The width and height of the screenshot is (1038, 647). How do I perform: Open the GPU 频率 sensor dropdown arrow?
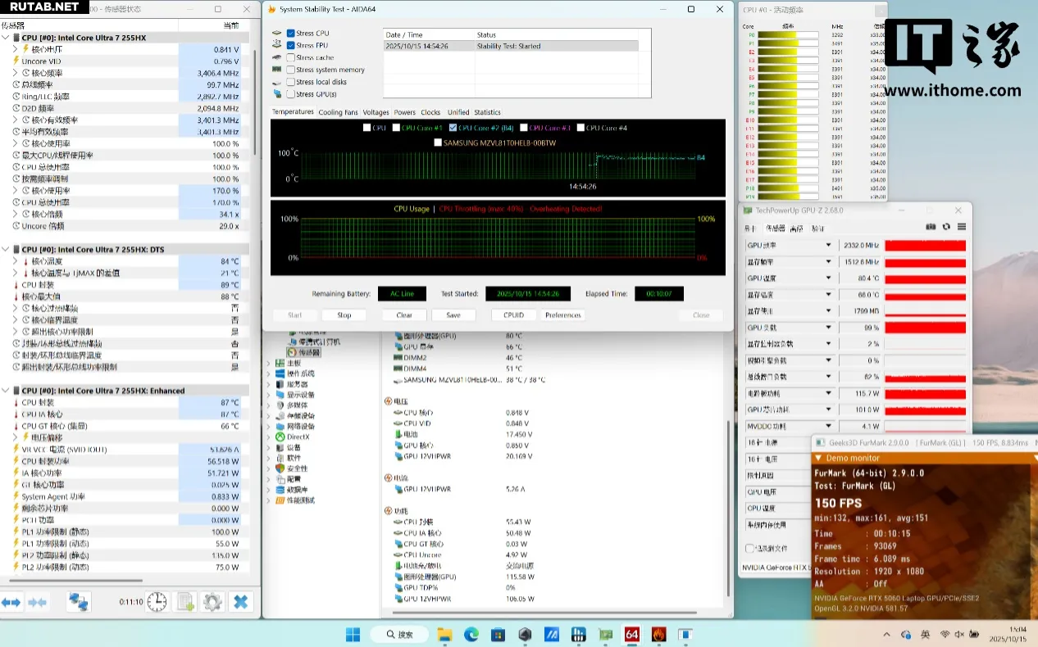(827, 246)
